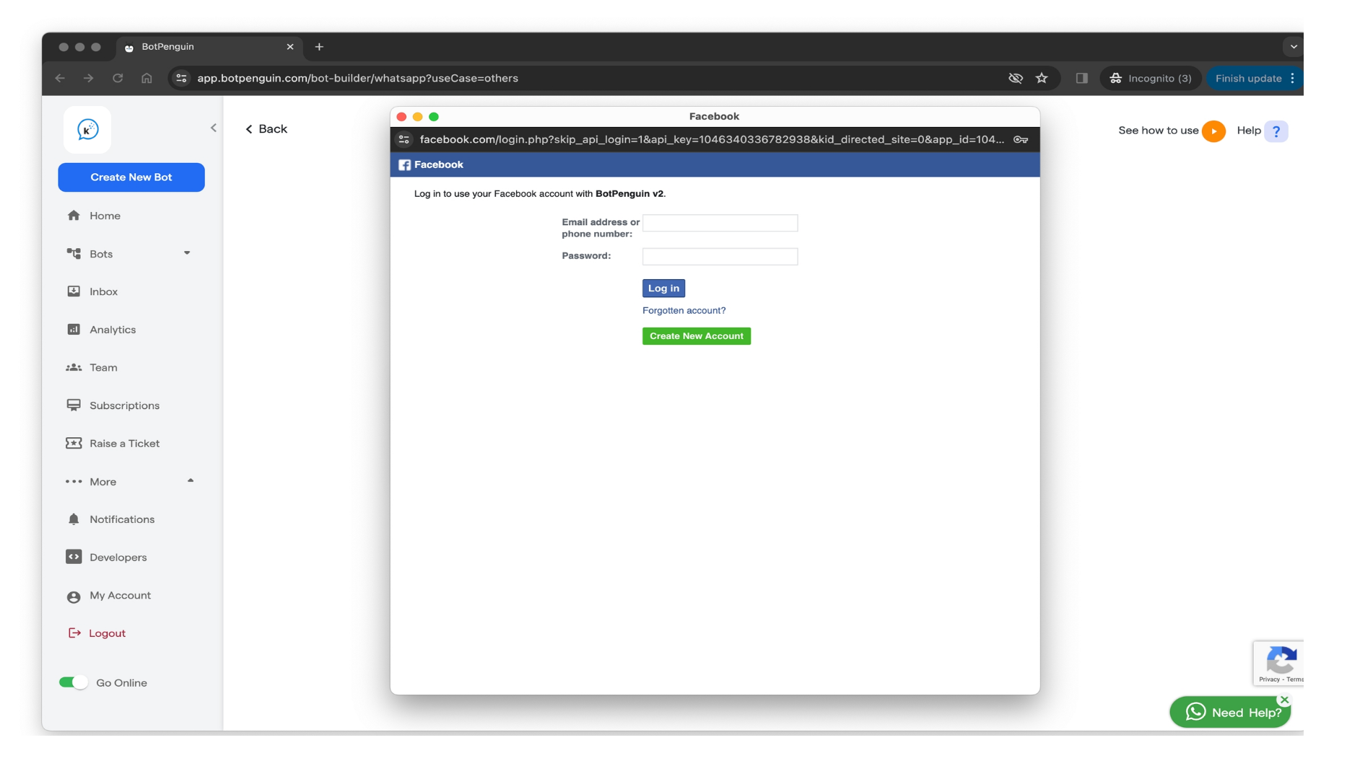Image resolution: width=1347 pixels, height=779 pixels.
Task: Click the eye-off tracking protection icon
Action: pos(1016,78)
